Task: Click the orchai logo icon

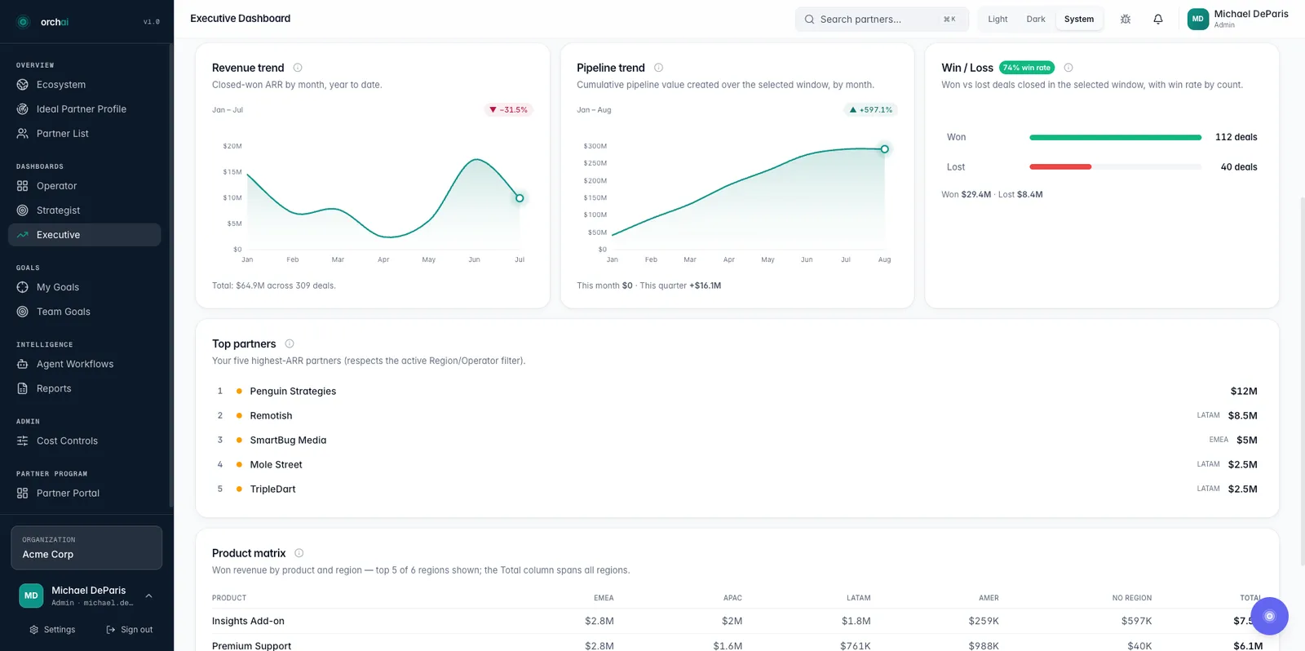Action: (23, 22)
